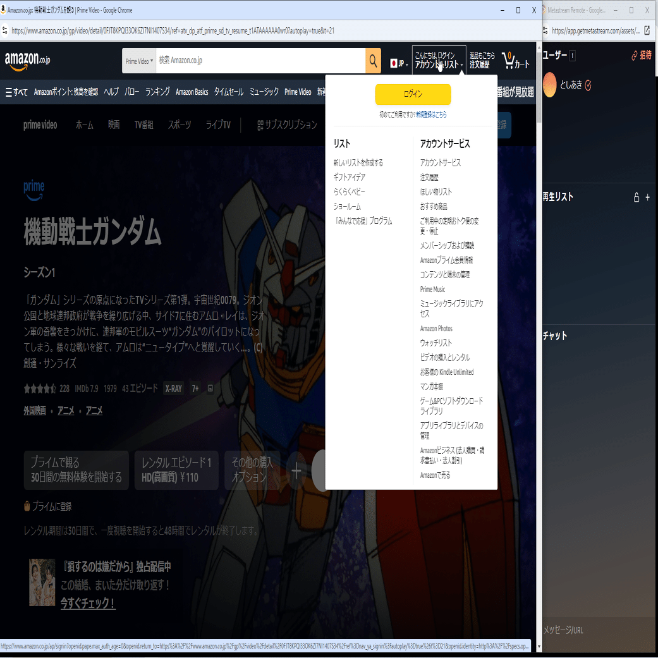This screenshot has height=658, width=658.
Task: Open the すべて hamburger menu
Action: (x=16, y=92)
